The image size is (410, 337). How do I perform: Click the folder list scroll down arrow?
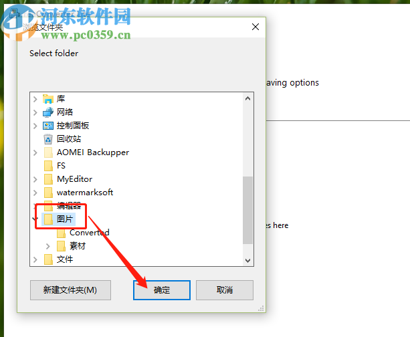click(248, 260)
